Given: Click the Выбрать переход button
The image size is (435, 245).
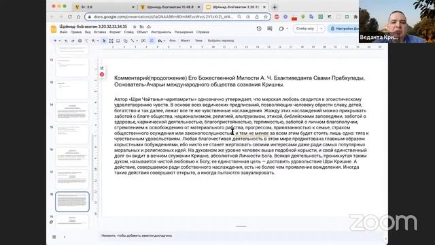Looking at the screenshot, I should pos(221,41).
